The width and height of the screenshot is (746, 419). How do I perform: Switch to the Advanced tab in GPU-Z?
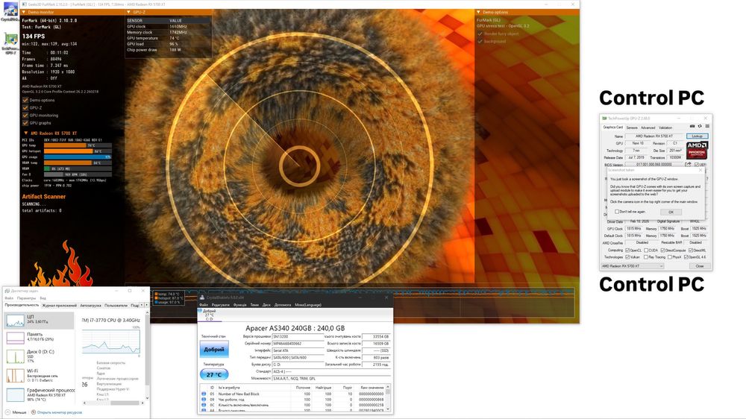click(648, 127)
